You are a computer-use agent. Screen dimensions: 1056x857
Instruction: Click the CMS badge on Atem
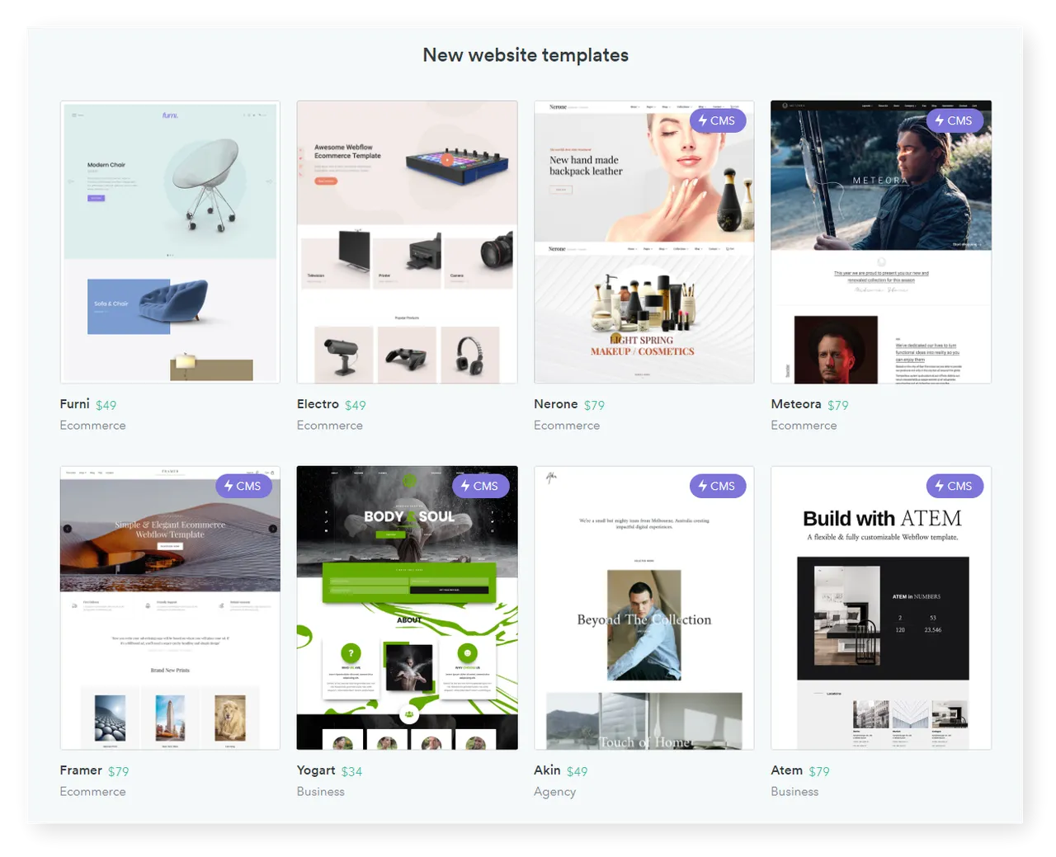pos(955,486)
